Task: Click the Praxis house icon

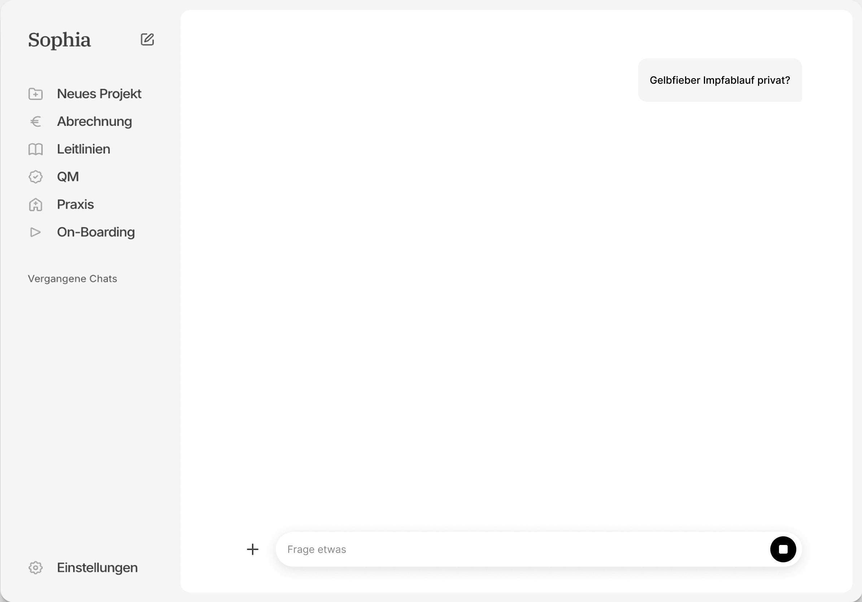Action: coord(36,205)
